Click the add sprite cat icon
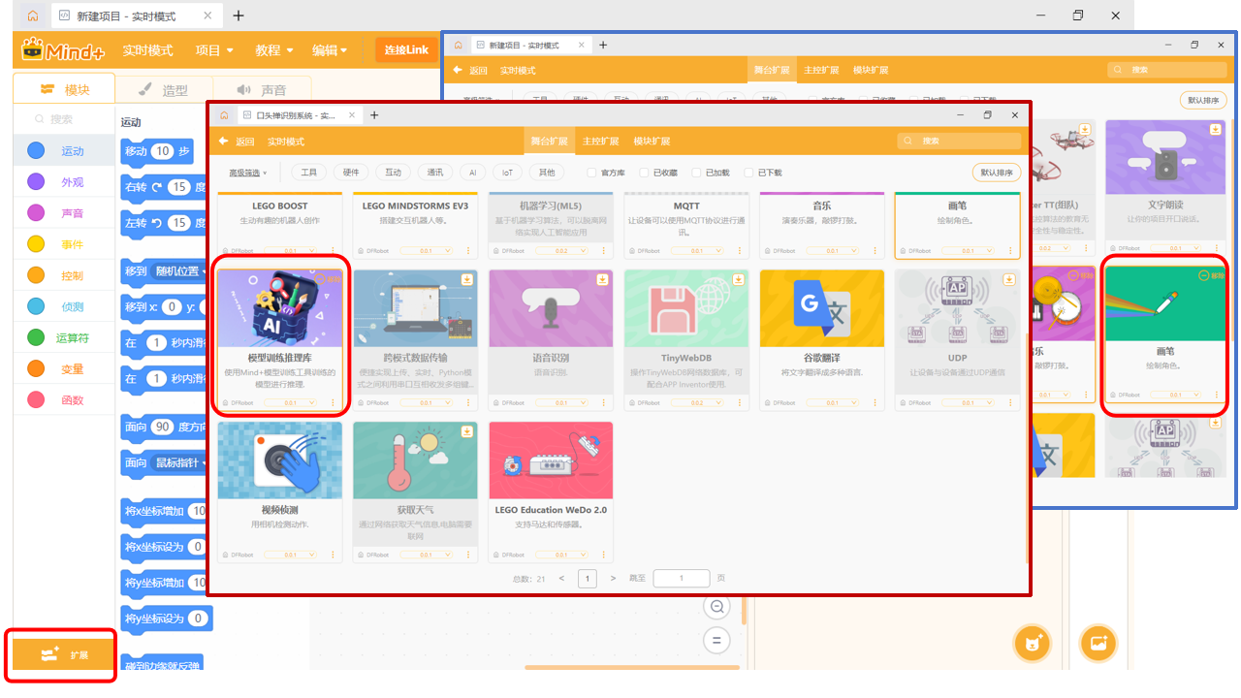Viewport: 1241px width, 698px height. [1032, 643]
